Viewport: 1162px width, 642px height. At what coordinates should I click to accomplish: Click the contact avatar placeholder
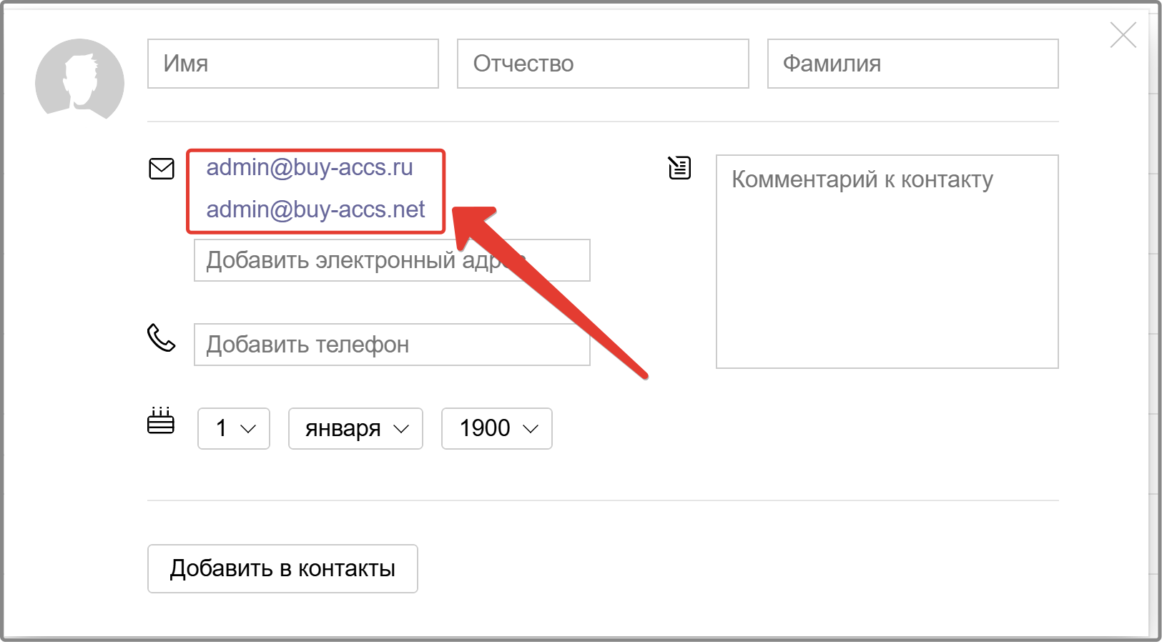click(x=79, y=79)
